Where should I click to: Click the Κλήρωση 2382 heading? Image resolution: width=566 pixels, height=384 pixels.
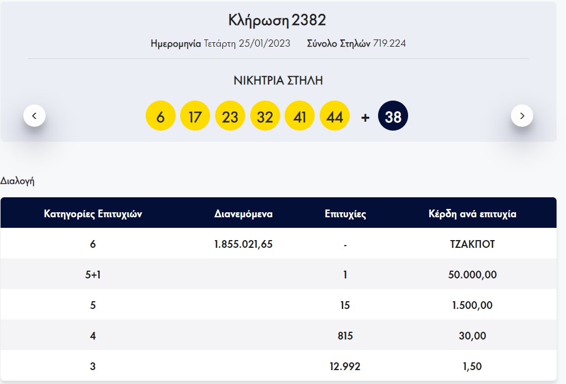pos(277,21)
